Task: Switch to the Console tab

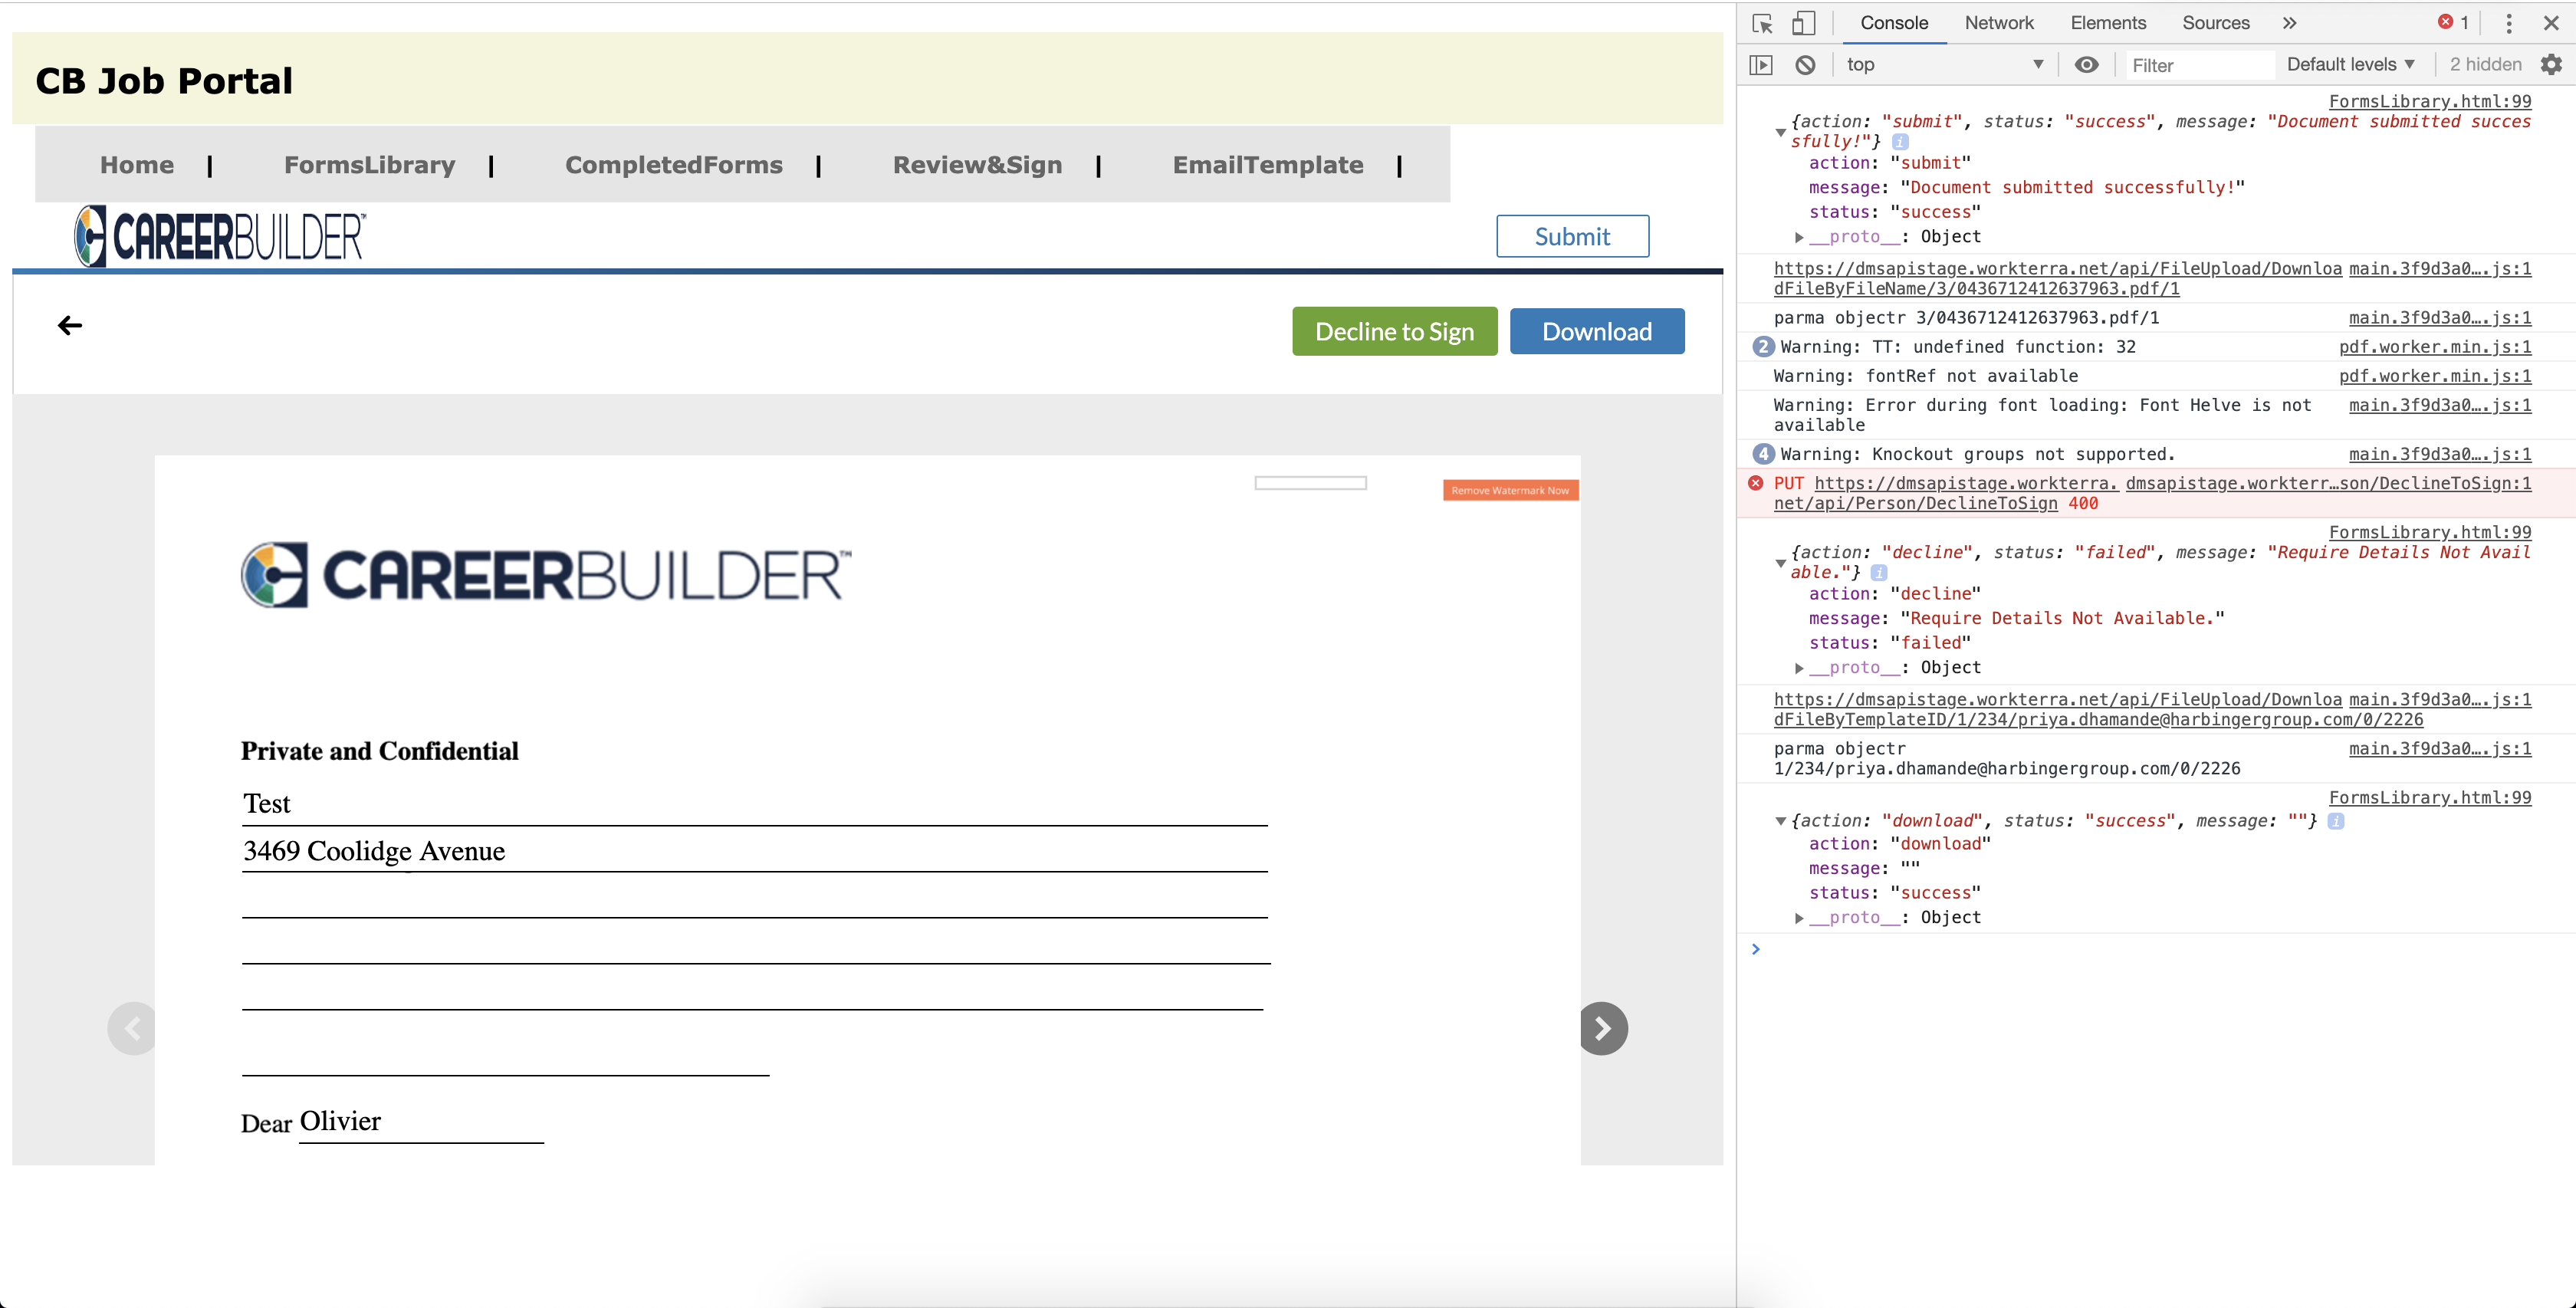Action: 1894,23
